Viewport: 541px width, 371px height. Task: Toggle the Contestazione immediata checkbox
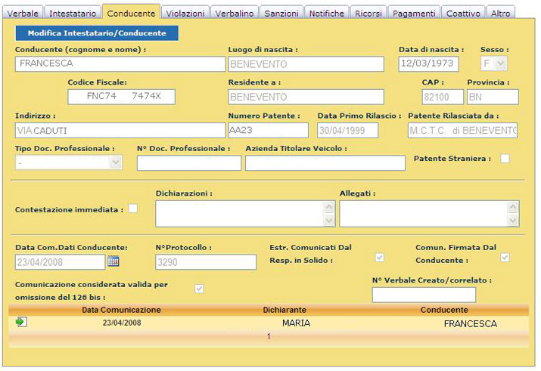click(x=133, y=209)
